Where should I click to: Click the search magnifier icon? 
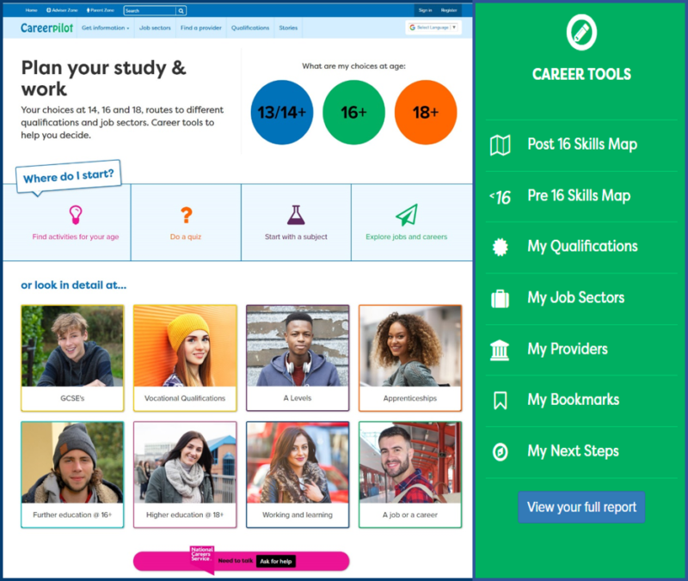pyautogui.click(x=181, y=10)
